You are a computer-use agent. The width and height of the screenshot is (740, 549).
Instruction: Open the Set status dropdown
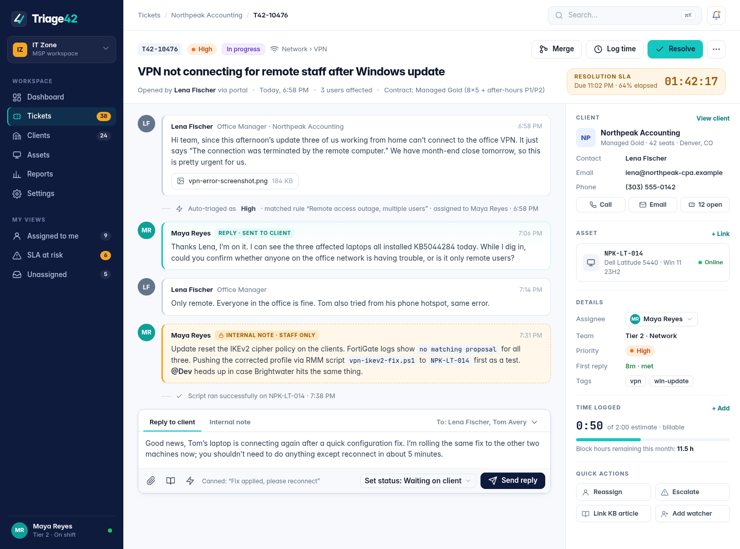tap(418, 481)
